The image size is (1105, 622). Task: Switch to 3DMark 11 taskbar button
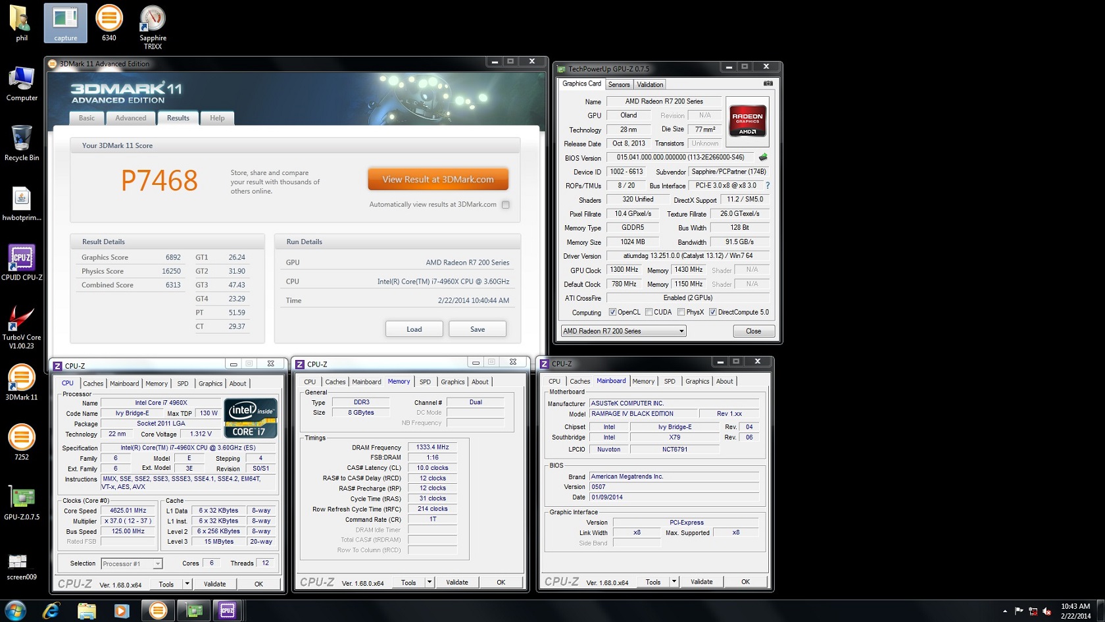pyautogui.click(x=158, y=611)
